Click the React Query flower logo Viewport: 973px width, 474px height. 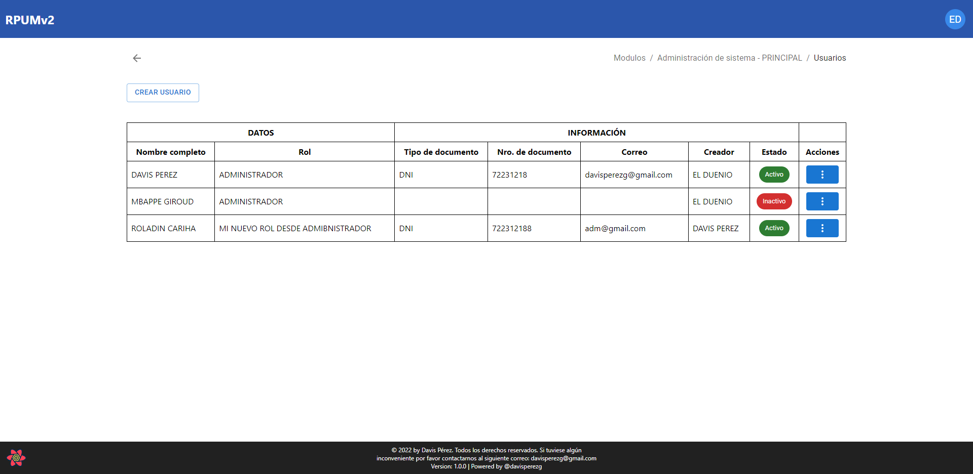click(16, 458)
